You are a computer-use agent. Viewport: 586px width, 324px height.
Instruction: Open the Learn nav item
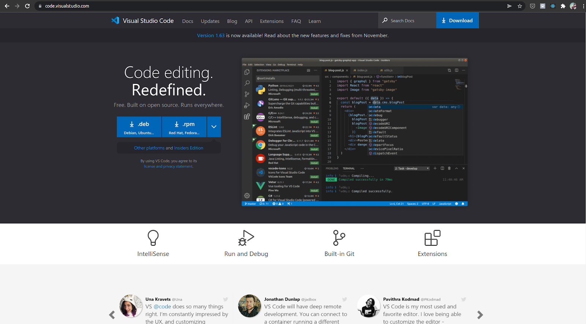click(x=315, y=21)
